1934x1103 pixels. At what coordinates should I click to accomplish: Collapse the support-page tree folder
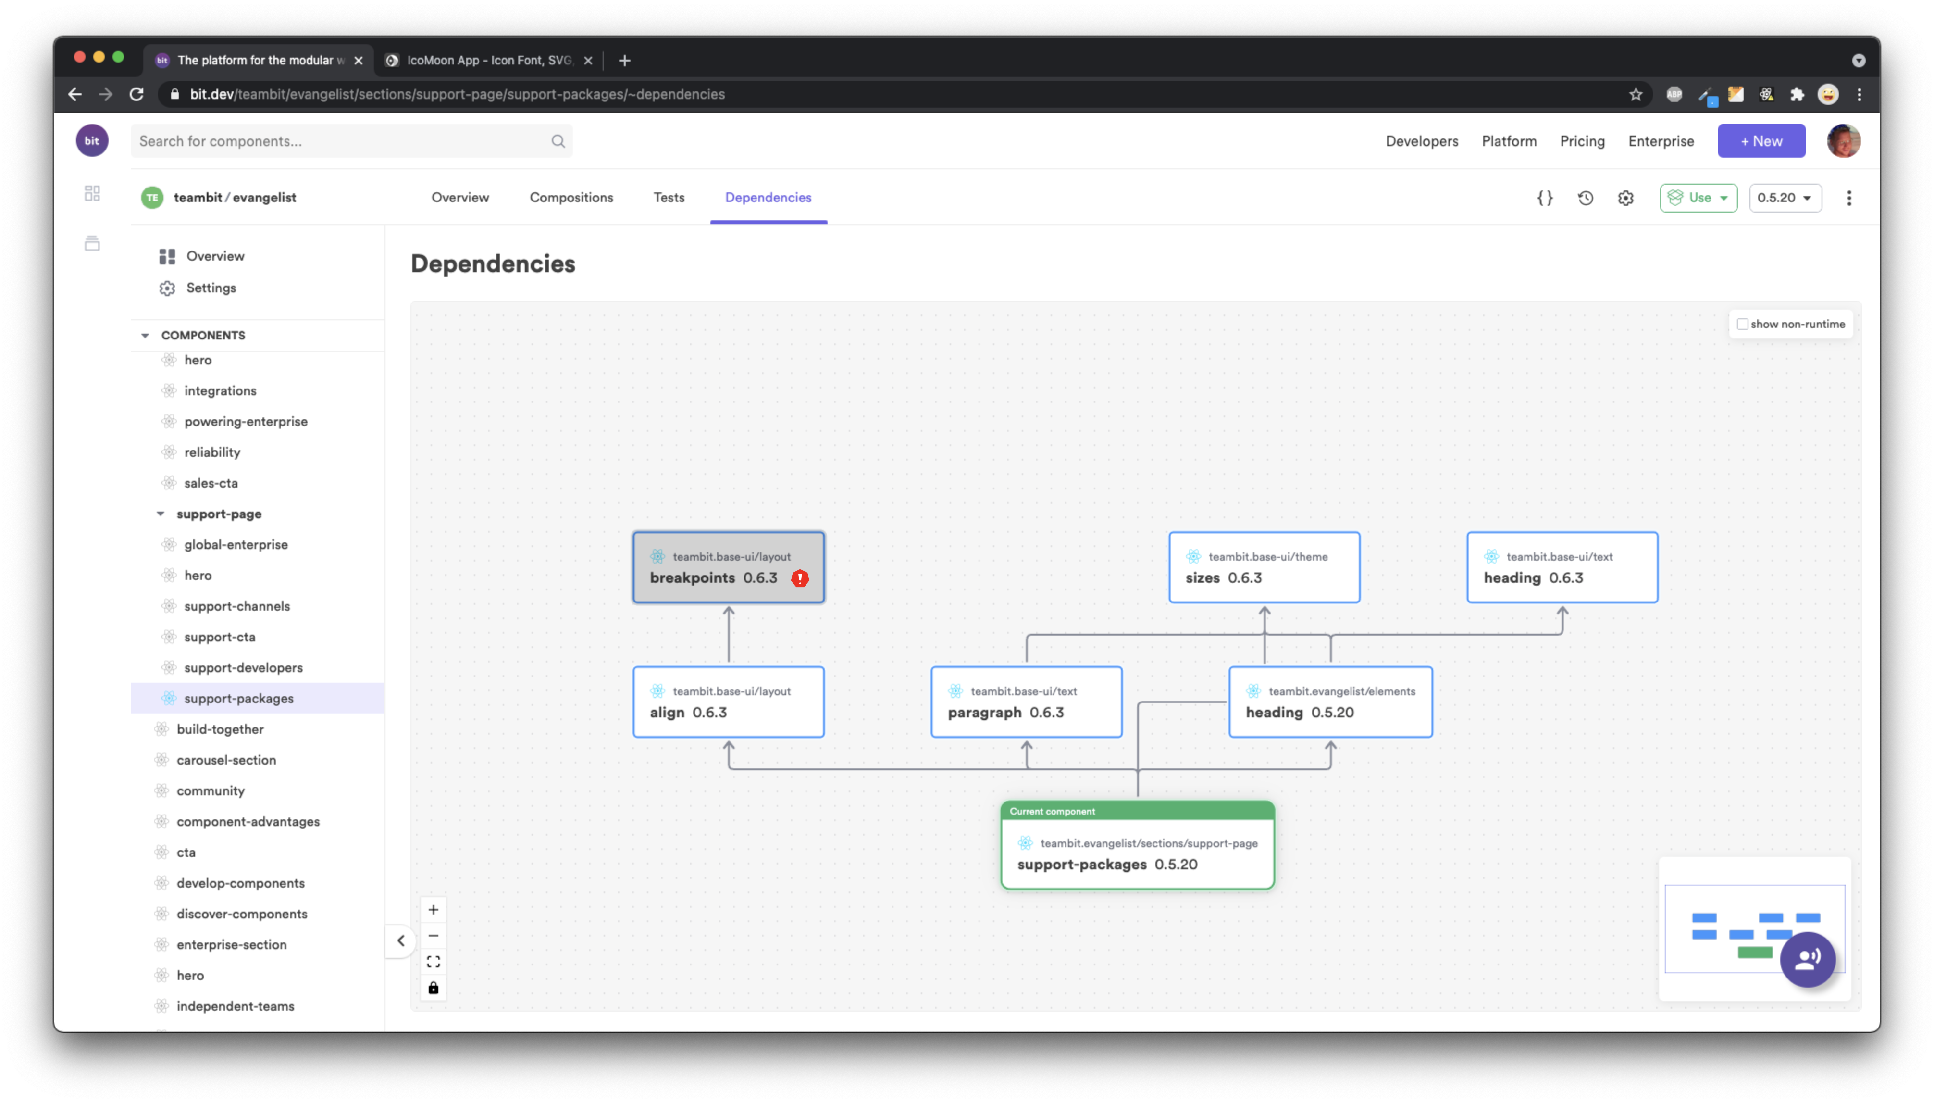click(x=161, y=514)
